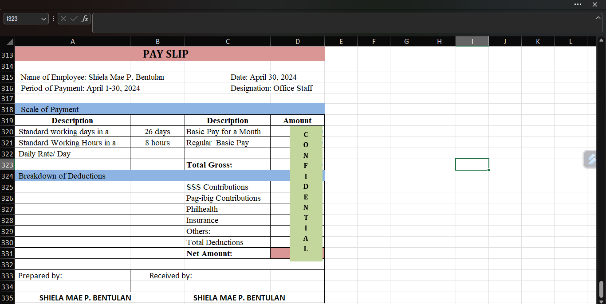This screenshot has width=606, height=304.
Task: Click the Name of Employee cell
Action: point(92,77)
